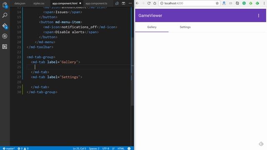Click the editor vertical scrollbar
Screen dimensions: 267x150
(x=132, y=71)
